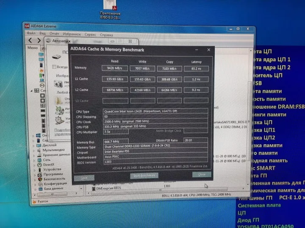
Task: Click the CPU Type QuadCore Intel Xeon field
Action: click(155, 111)
